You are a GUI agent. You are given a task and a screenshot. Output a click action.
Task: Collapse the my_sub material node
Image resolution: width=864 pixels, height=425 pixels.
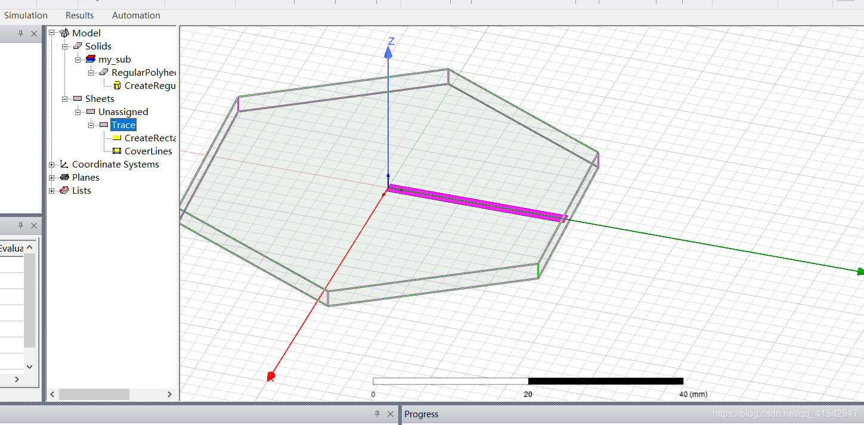click(x=78, y=59)
